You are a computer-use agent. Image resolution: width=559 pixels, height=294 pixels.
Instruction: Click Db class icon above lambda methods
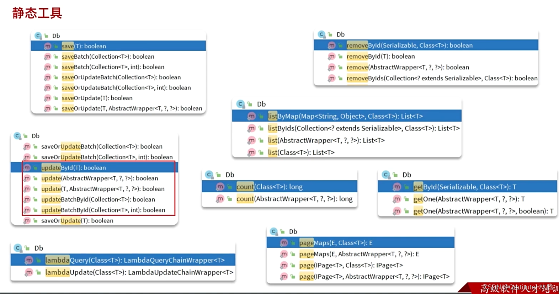18,248
